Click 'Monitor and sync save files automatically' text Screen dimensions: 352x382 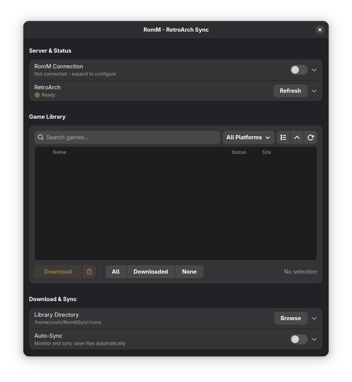pyautogui.click(x=80, y=343)
